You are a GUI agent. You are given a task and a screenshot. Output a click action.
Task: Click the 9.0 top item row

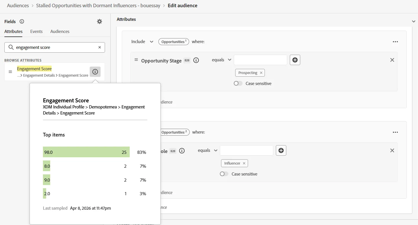click(95, 180)
